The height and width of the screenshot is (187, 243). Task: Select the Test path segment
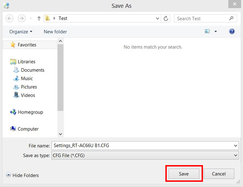point(63,18)
